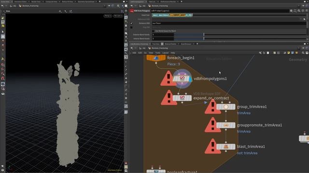Image resolution: width=309 pixels, height=173 pixels.
Task: Enable Use World Space for Band checkbox
Action: 153,31
